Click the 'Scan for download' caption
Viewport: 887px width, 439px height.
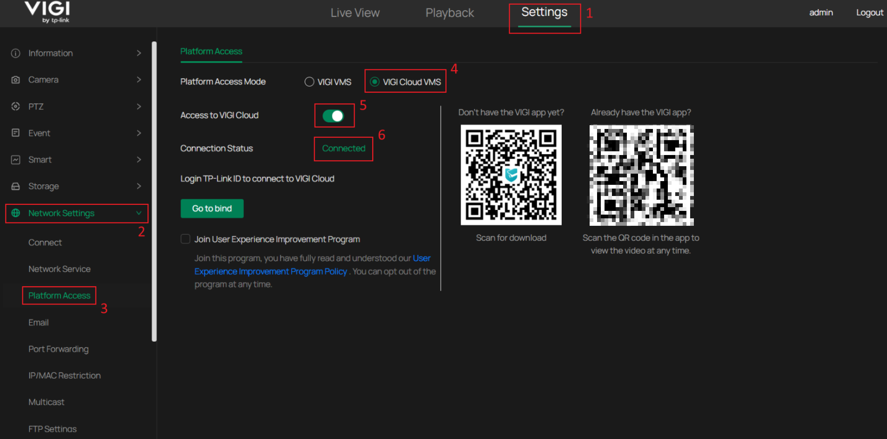pyautogui.click(x=511, y=238)
